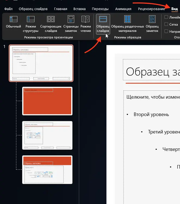180x204 pixels.
Task: Switch to Обычный (Normal) view
Action: click(x=13, y=22)
